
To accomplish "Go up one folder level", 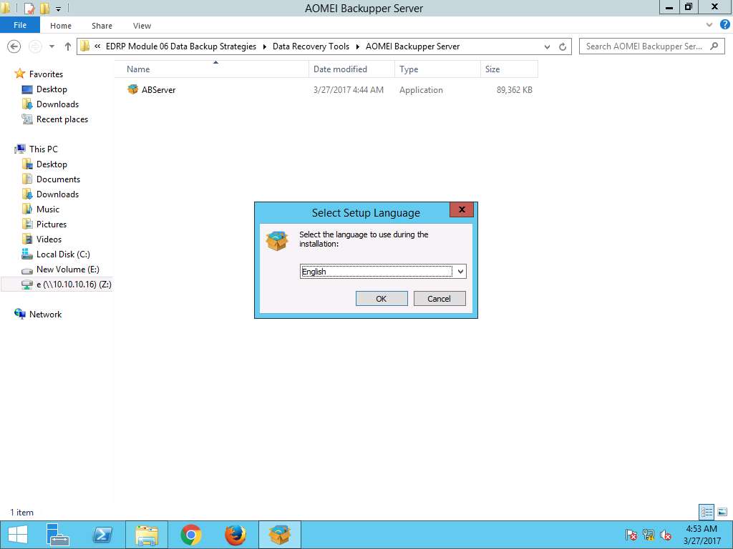I will 68,46.
